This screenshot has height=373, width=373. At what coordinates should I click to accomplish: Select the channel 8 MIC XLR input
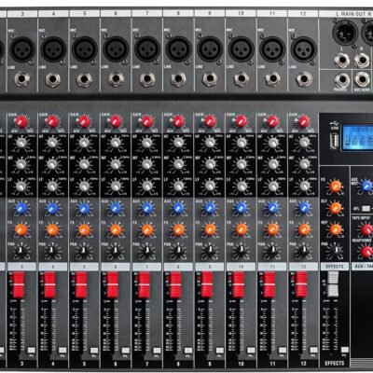(x=178, y=49)
